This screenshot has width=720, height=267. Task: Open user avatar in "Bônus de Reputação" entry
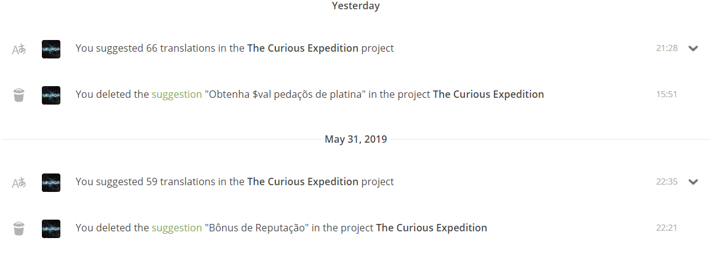[51, 229]
